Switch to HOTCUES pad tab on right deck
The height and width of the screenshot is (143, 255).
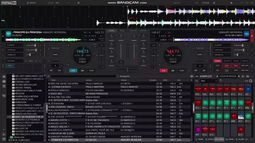tap(226, 61)
